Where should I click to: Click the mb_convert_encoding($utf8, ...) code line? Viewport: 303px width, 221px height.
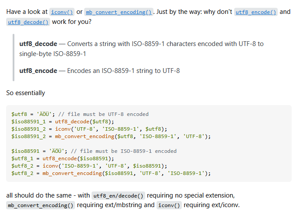click(111, 136)
